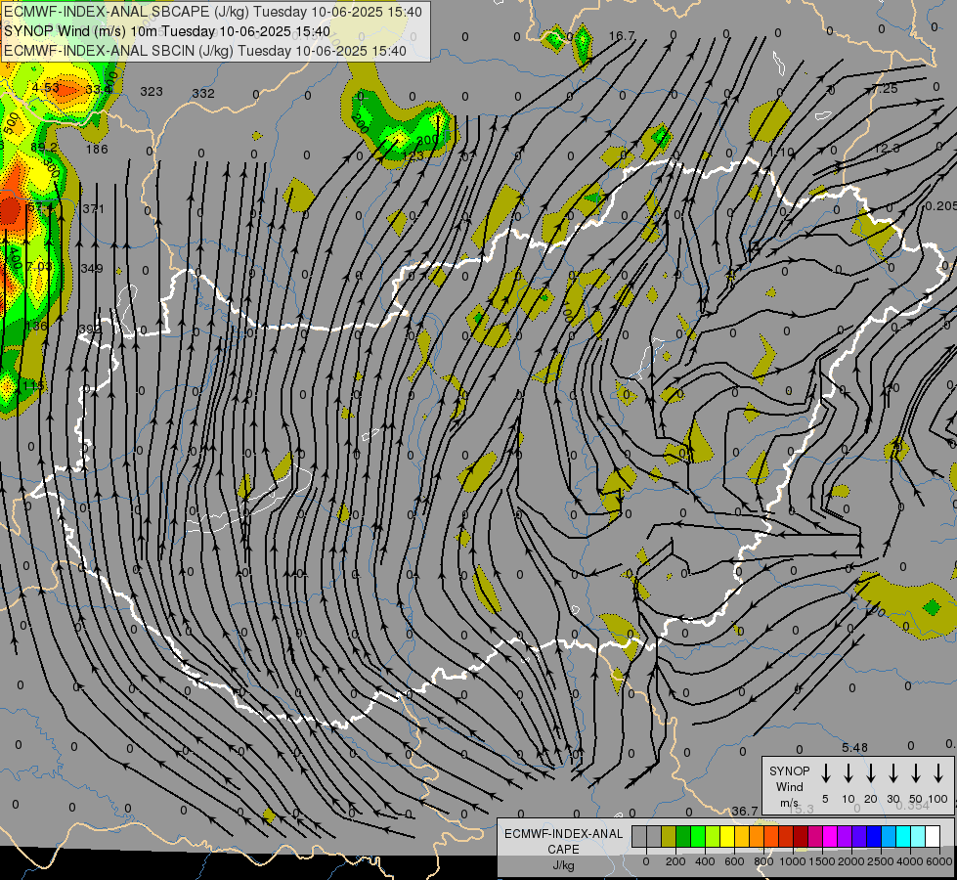Click the '186' value on the map
The image size is (957, 880).
click(x=97, y=149)
